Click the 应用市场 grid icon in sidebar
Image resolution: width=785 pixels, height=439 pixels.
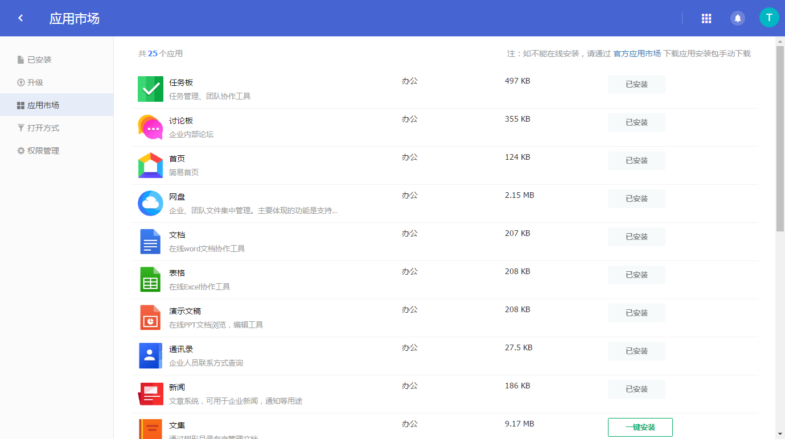[21, 105]
